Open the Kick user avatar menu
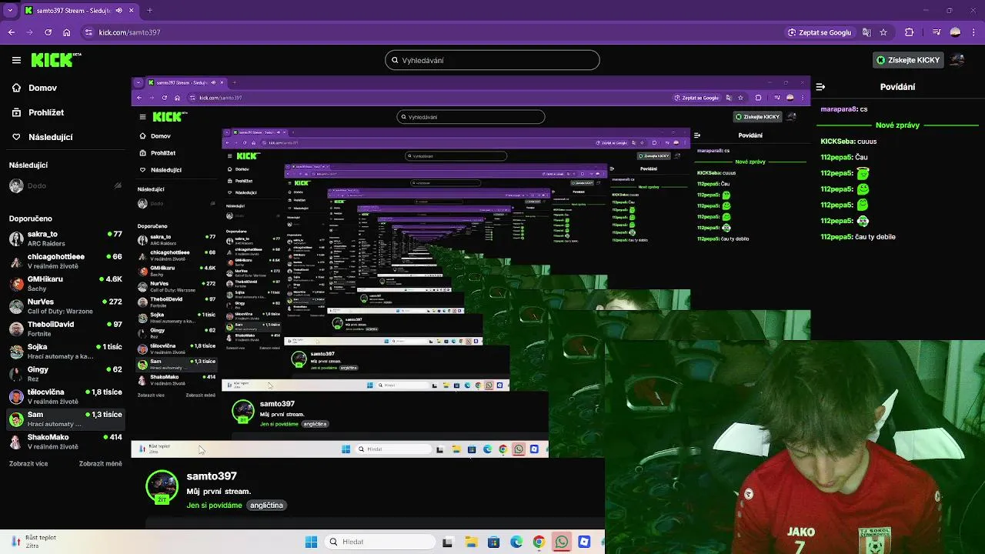 [x=957, y=60]
